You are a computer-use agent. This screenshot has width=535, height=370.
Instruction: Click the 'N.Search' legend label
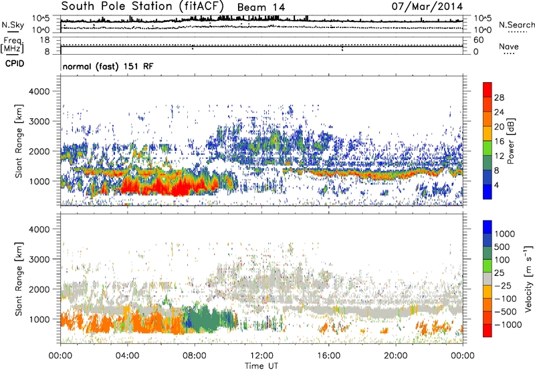pos(516,25)
